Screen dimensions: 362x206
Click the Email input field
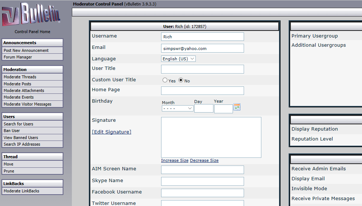pos(202,48)
